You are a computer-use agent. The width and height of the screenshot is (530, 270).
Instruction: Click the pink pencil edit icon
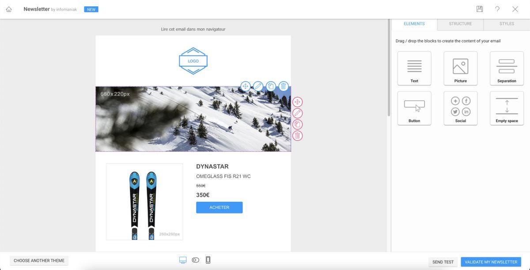click(x=298, y=113)
